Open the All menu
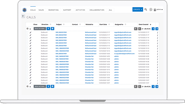 [x=111, y=10]
